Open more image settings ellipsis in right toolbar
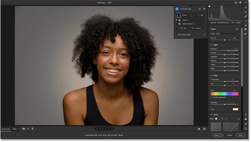Screen dimensions: 251x142 [246, 38]
